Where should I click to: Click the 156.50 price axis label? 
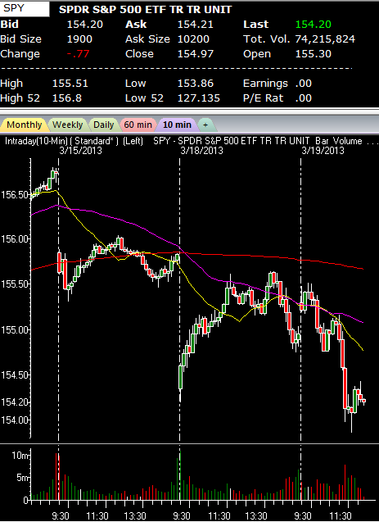(15, 195)
